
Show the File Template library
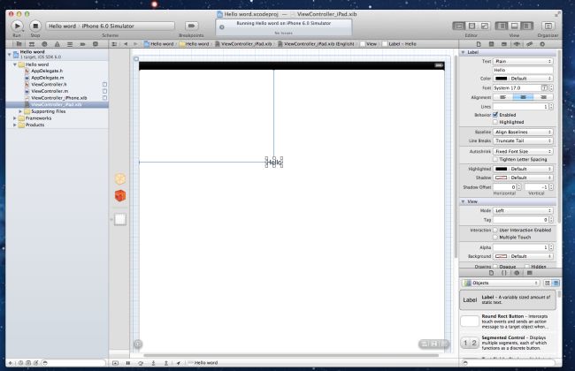491,273
